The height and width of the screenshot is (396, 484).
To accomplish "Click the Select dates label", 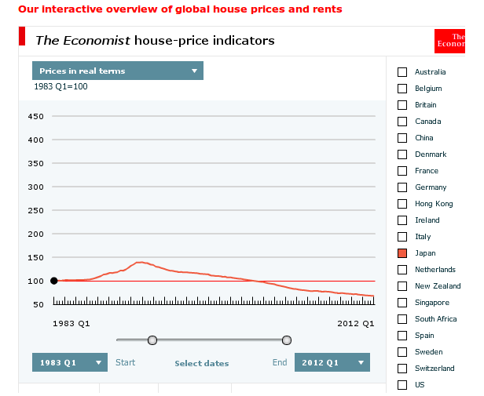I will click(202, 363).
